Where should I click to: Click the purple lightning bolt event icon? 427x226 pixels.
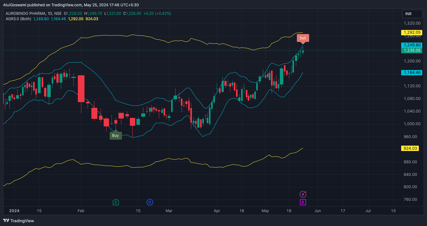[x=303, y=194]
